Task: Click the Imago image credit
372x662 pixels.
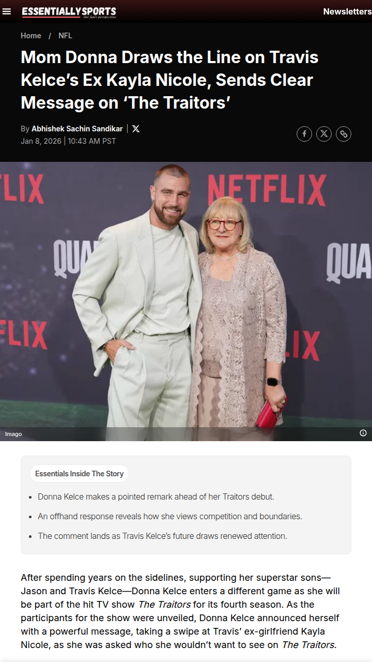Action: pos(13,434)
